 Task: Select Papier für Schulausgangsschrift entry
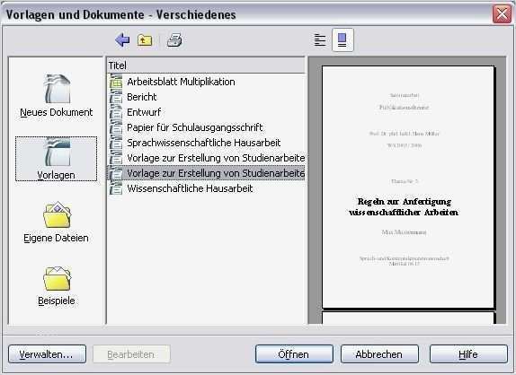195,127
